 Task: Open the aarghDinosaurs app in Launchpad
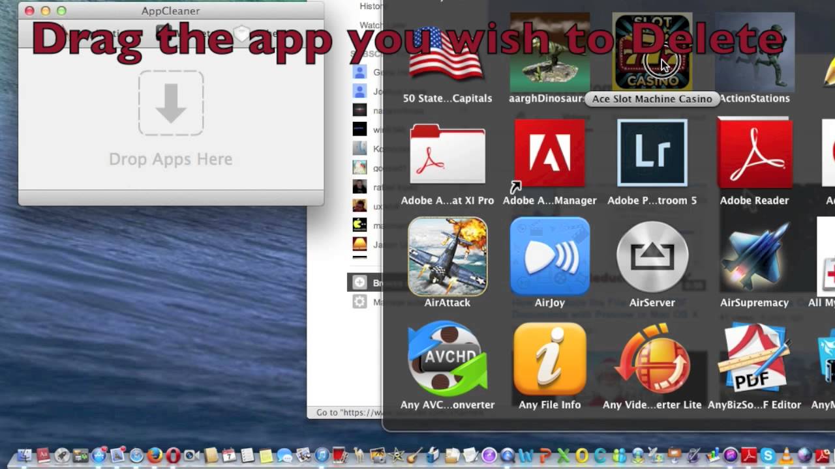click(549, 52)
